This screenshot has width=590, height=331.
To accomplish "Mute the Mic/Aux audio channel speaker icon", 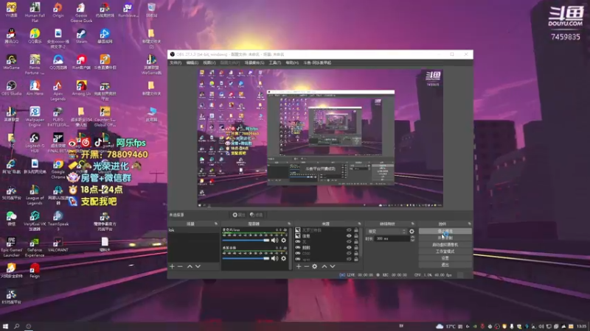I will pyautogui.click(x=274, y=241).
